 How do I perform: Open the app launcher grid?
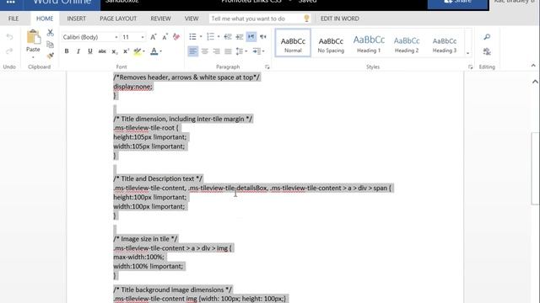[x=11, y=2]
